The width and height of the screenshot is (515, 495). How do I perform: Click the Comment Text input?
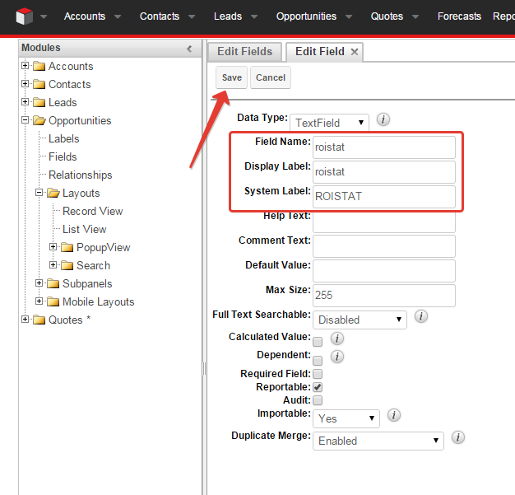[384, 245]
